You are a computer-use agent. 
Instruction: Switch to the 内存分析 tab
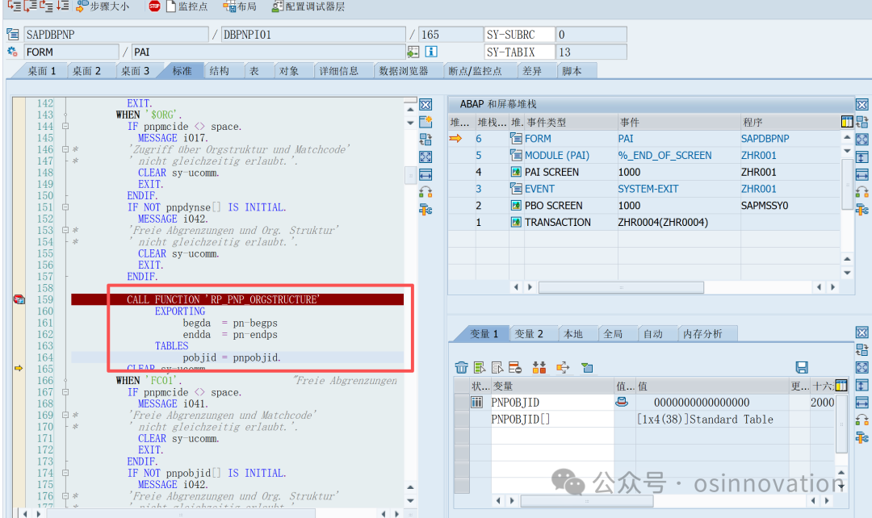[702, 333]
